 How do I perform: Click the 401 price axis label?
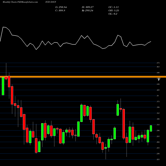pos(158,90)
